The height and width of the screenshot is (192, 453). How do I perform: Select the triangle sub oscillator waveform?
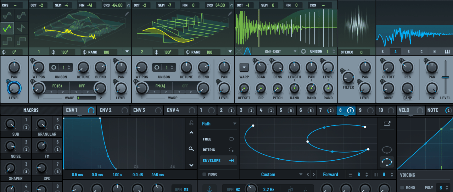pyautogui.click(x=7, y=28)
